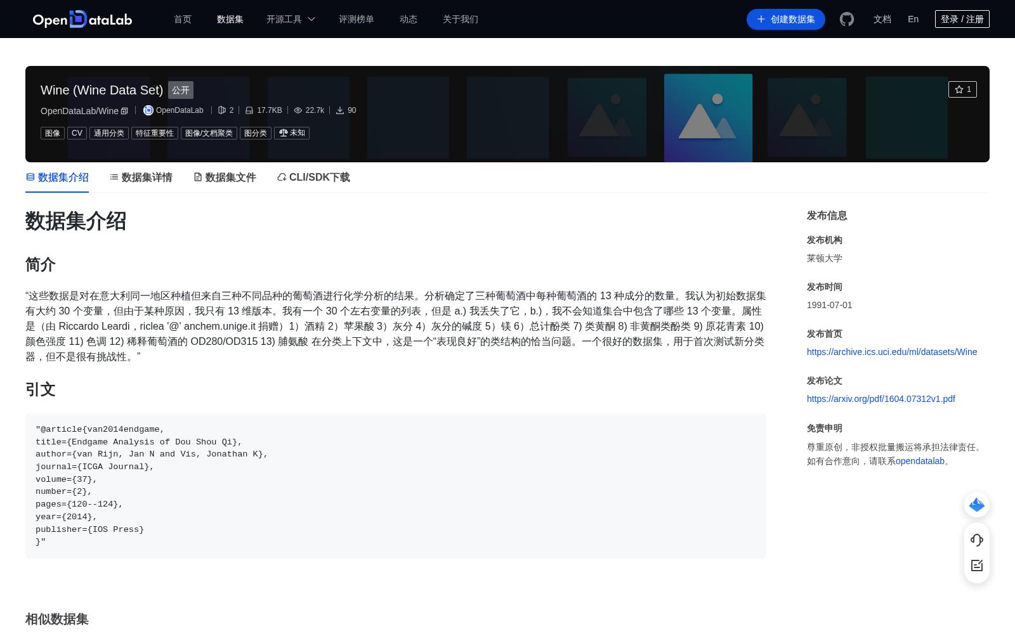The height and width of the screenshot is (634, 1015).
Task: Click the opendatalab contact link
Action: [920, 461]
